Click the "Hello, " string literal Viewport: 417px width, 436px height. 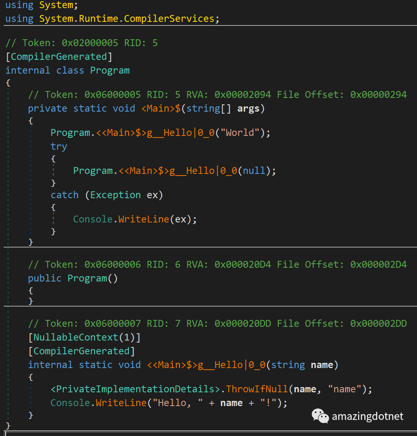click(x=177, y=403)
